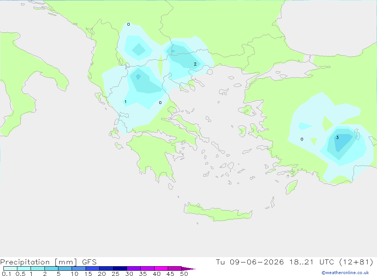Click the legend scale label '50'

tap(184, 274)
